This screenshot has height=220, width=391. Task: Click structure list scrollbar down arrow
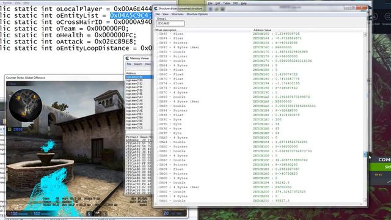click(x=365, y=200)
